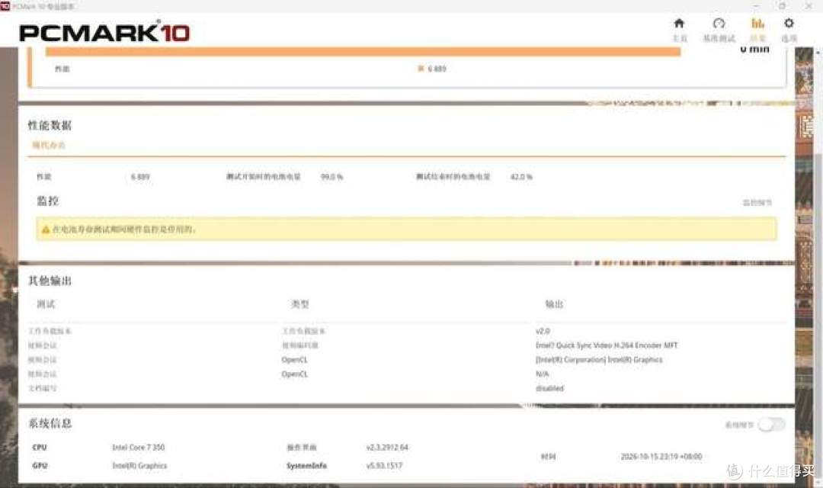Image resolution: width=823 pixels, height=488 pixels.
Task: Open the monitoring details link
Action: click(x=757, y=202)
